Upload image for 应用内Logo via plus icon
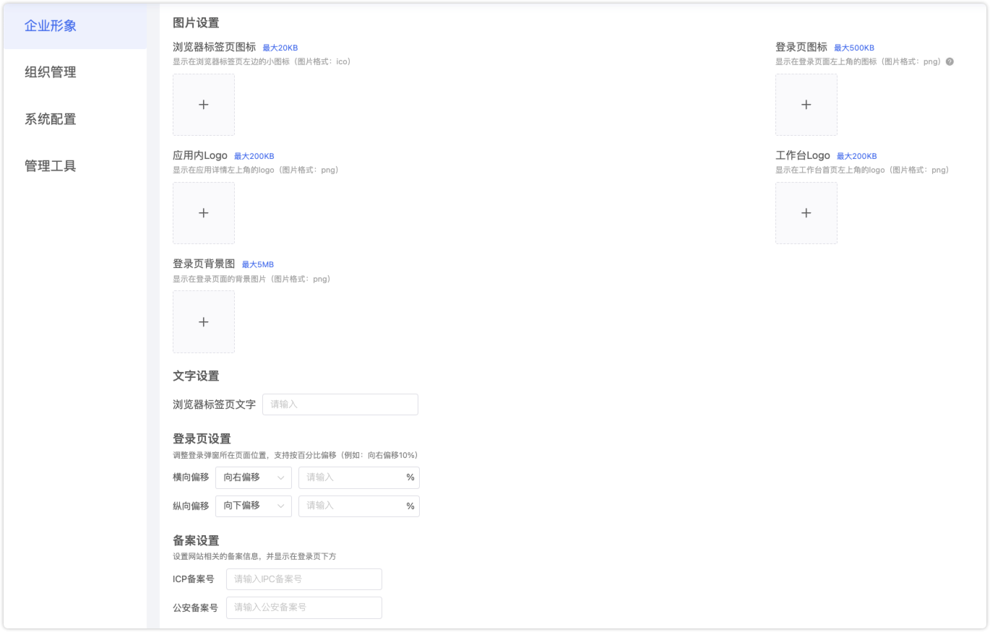Viewport: 990px width, 632px height. 203,213
